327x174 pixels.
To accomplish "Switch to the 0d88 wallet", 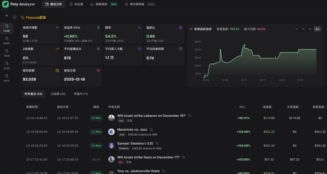I will [6, 41].
